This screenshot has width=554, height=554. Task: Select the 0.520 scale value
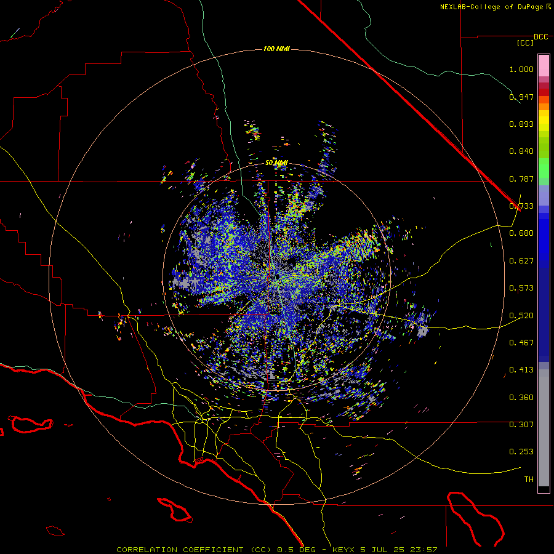coord(521,316)
